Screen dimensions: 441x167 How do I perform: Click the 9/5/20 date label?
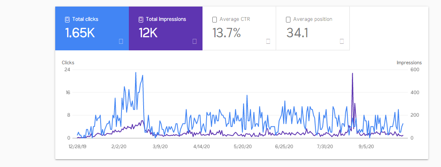[x=367, y=147]
